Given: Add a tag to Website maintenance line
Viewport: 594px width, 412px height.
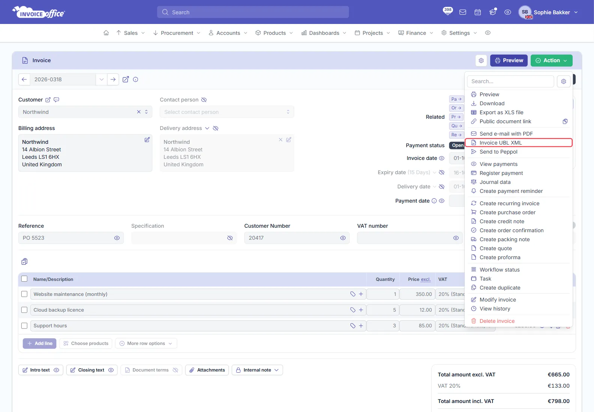Looking at the screenshot, I should click(353, 294).
